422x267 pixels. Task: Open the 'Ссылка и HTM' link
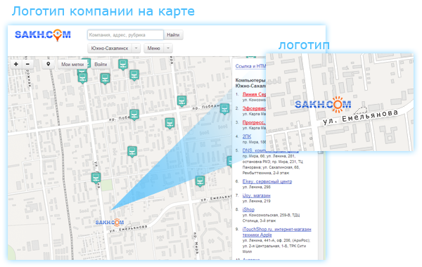pos(250,66)
